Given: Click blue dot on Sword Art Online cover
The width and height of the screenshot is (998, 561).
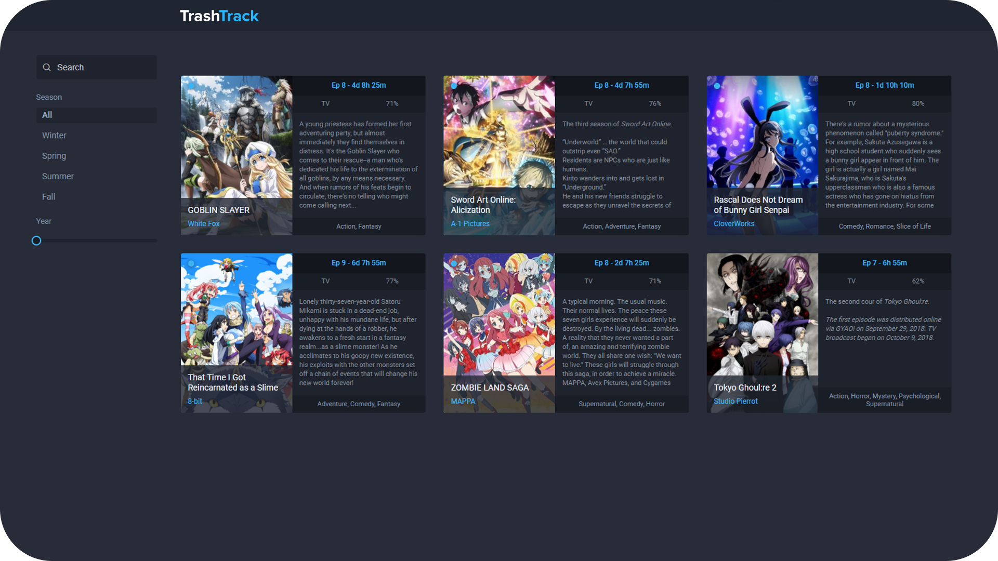Looking at the screenshot, I should (454, 86).
